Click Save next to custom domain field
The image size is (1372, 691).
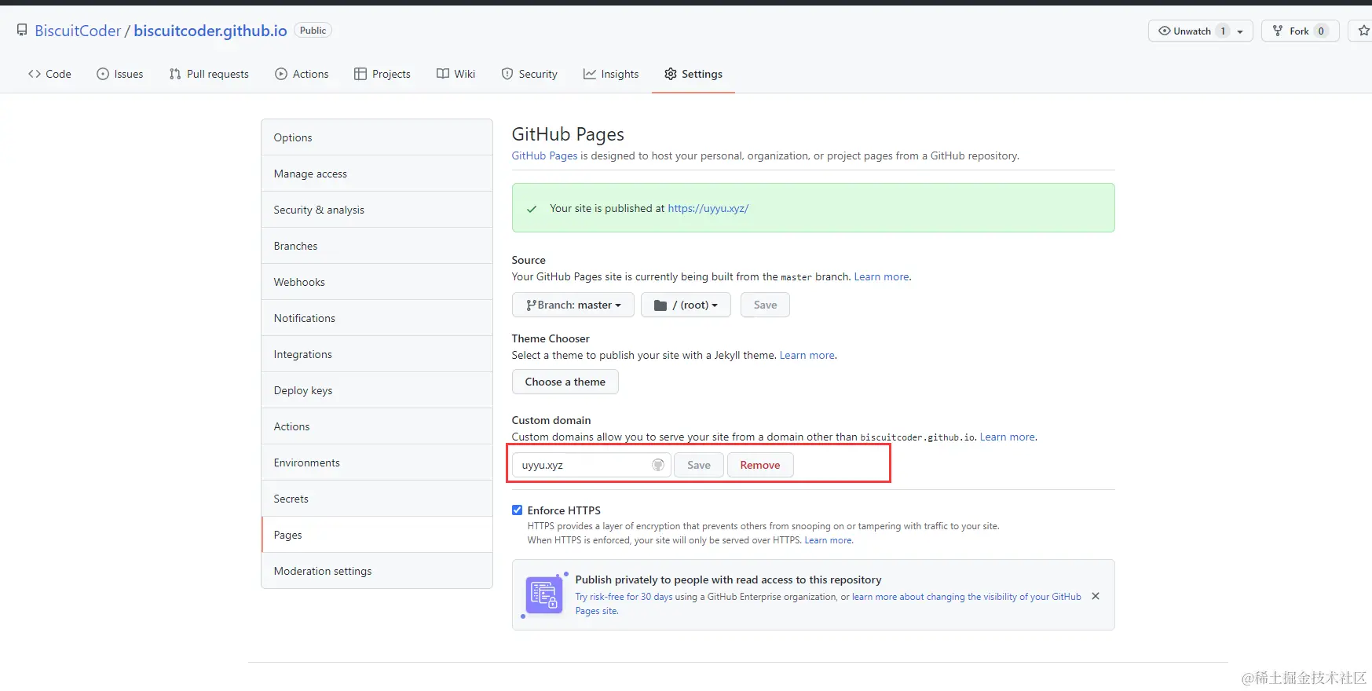point(699,465)
